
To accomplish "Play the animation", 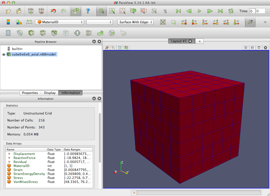I will pos(199,11).
